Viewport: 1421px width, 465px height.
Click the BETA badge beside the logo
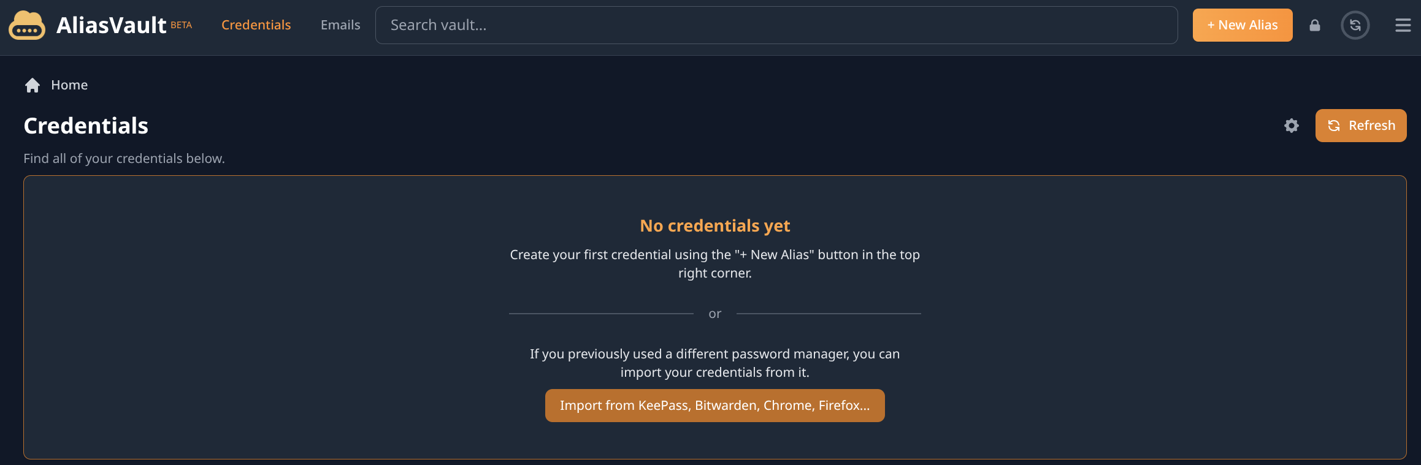point(181,25)
